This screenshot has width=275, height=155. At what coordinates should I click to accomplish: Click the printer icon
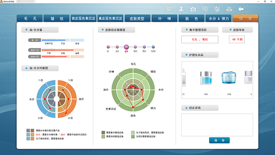229,9
